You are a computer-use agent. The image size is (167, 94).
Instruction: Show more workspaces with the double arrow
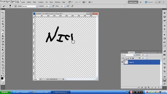141,2
